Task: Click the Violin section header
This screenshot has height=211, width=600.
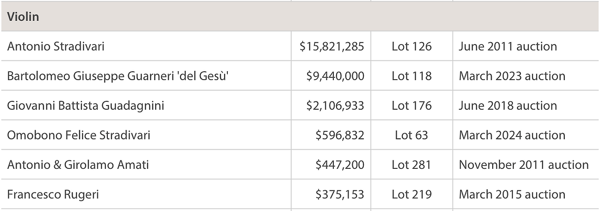Action: click(23, 17)
